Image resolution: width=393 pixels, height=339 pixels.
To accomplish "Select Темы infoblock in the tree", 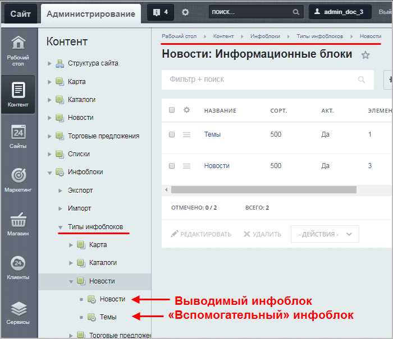I will [108, 317].
